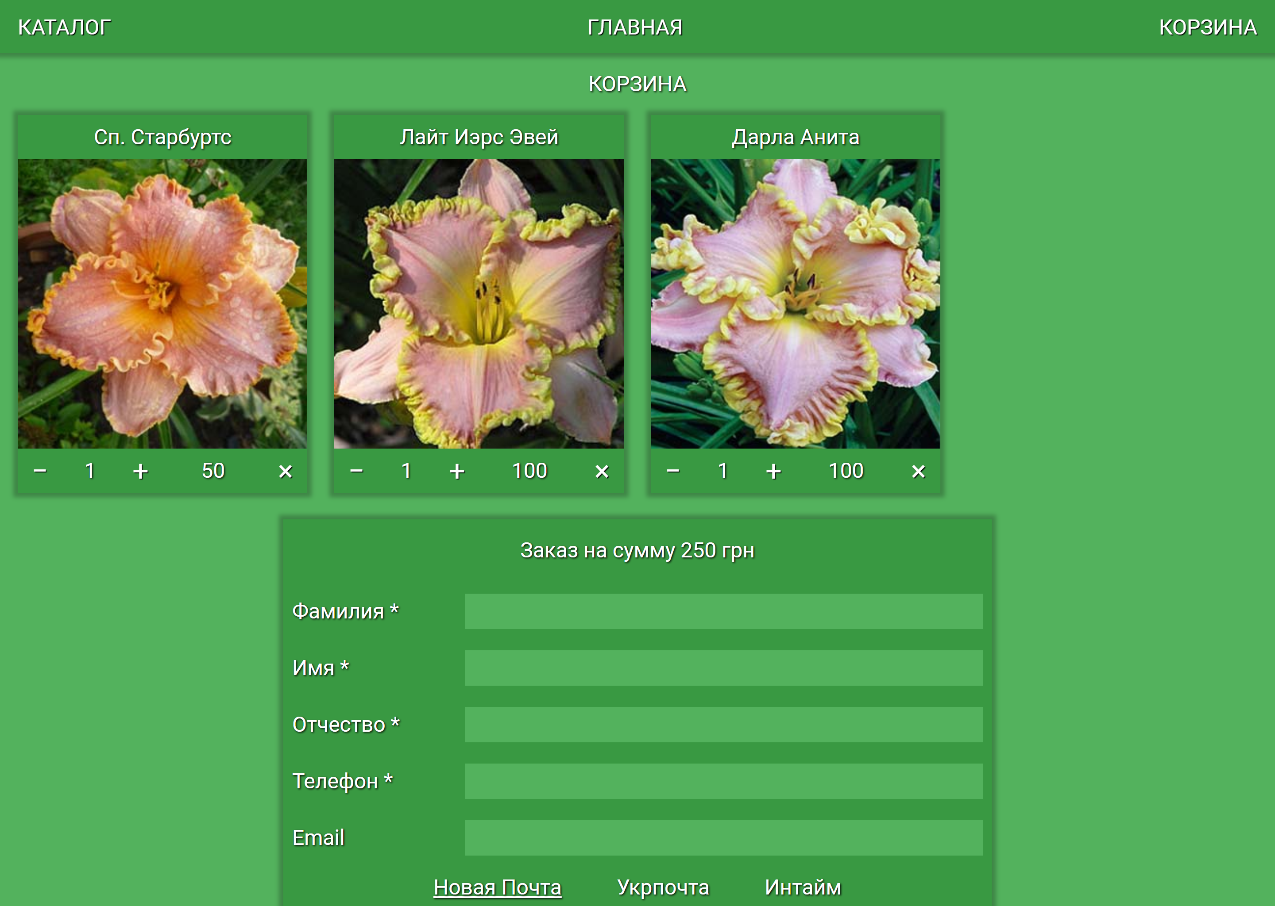Focus the Имя text field
The height and width of the screenshot is (906, 1275).
click(723, 668)
